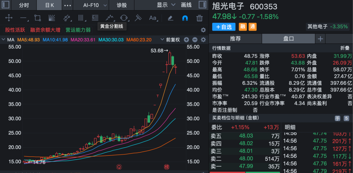This screenshot has height=173, width=353.
Task: Open the 诊股 stock diagnosis tab
Action: pos(122,5)
